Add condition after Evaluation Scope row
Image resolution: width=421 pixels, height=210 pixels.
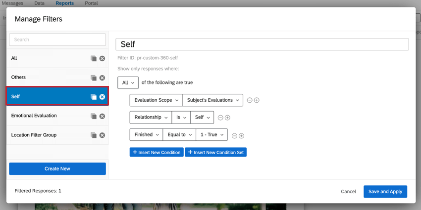(x=257, y=100)
